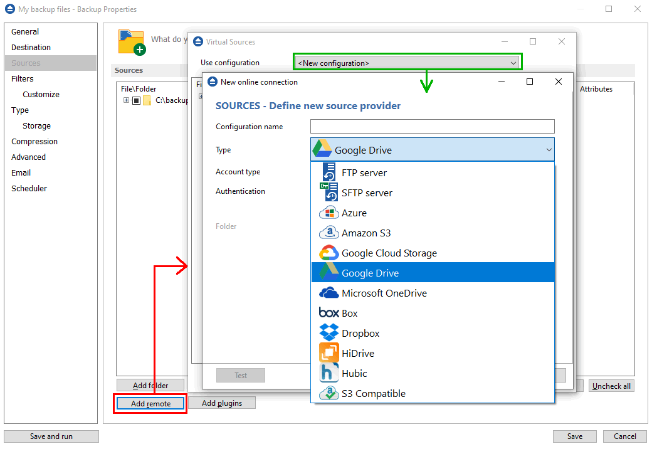Close the Virtual Sources window
Image resolution: width=652 pixels, height=449 pixels.
click(x=561, y=41)
